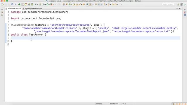The height and width of the screenshot is (105, 187).
Task: Open the New file wizard toolbar icon
Action: [2, 4]
